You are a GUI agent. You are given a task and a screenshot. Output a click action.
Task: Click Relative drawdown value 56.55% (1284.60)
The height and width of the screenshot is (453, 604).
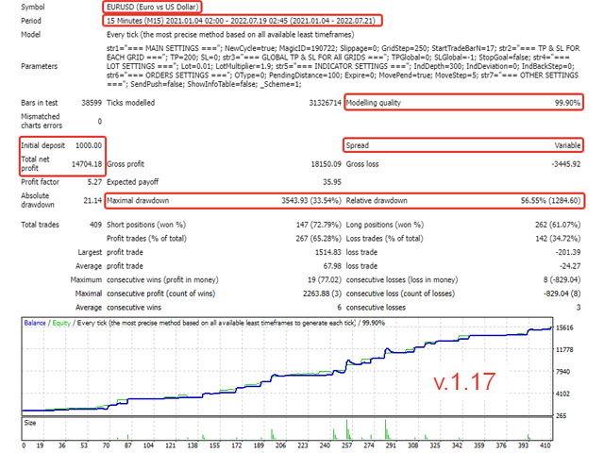[550, 201]
